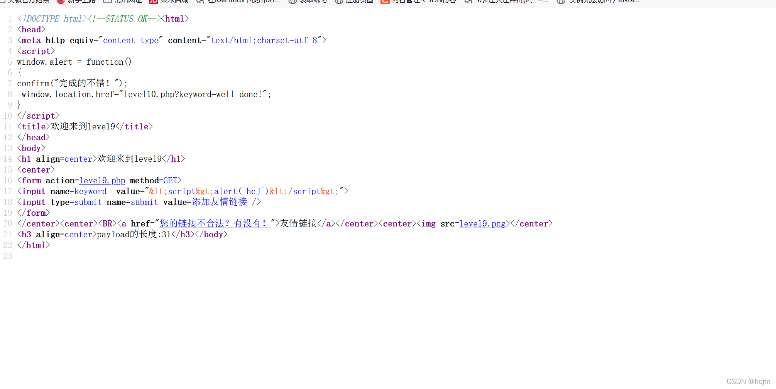Click the payload的长度:31 h3 line

[122, 234]
